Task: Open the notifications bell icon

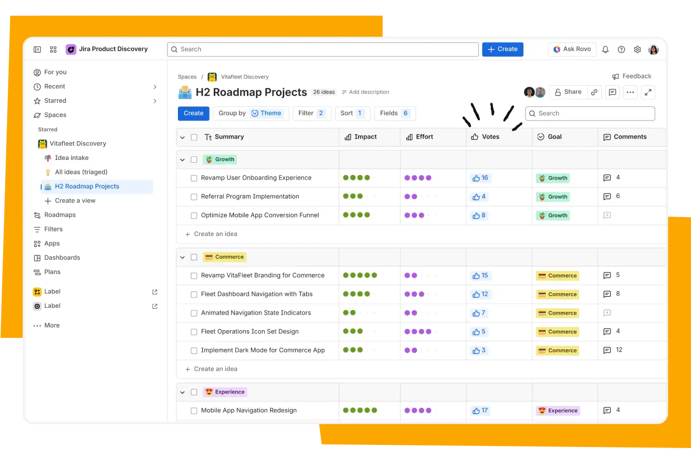Action: click(x=605, y=49)
